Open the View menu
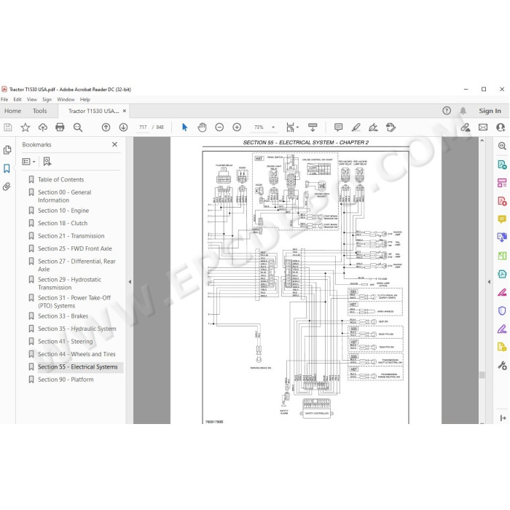The height and width of the screenshot is (510, 510). pos(32,100)
